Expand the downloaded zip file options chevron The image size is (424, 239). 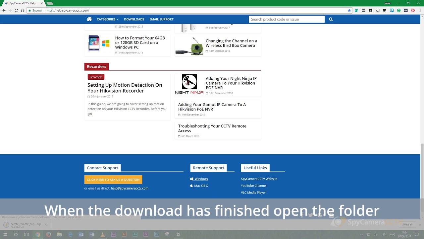(x=46, y=225)
